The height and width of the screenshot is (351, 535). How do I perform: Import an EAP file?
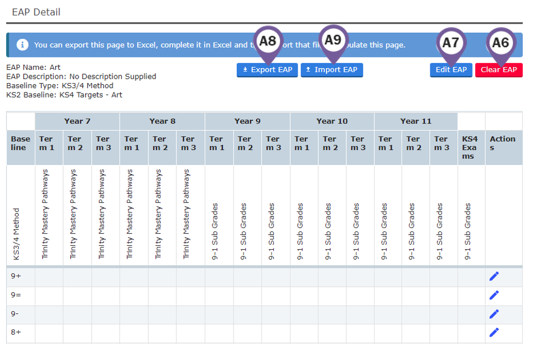(x=331, y=70)
